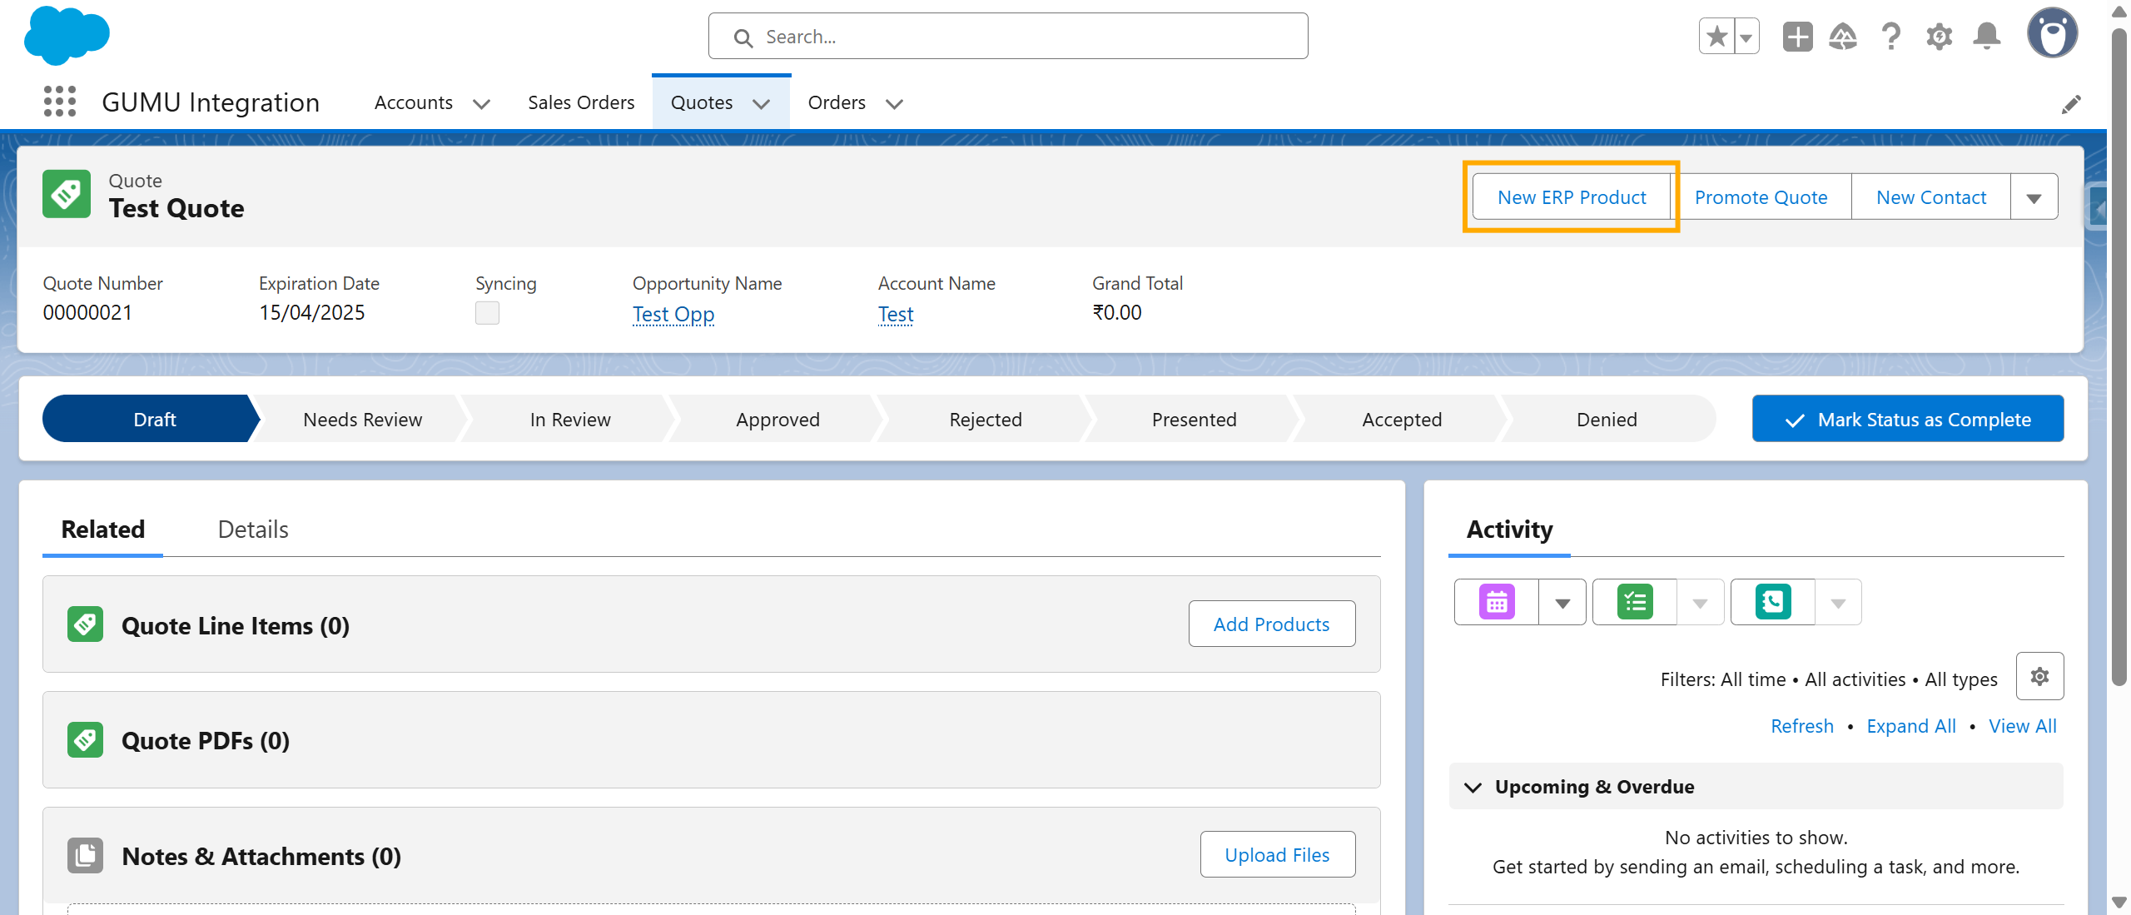This screenshot has width=2131, height=915.
Task: Open the Quotes tab dropdown chevron
Action: tap(761, 103)
